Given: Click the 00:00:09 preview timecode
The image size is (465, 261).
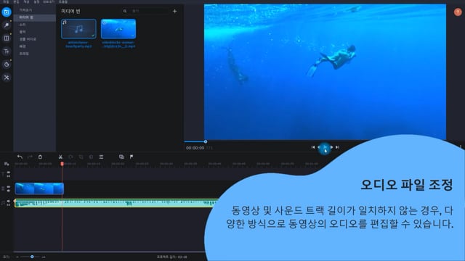Looking at the screenshot, I should pyautogui.click(x=195, y=148).
